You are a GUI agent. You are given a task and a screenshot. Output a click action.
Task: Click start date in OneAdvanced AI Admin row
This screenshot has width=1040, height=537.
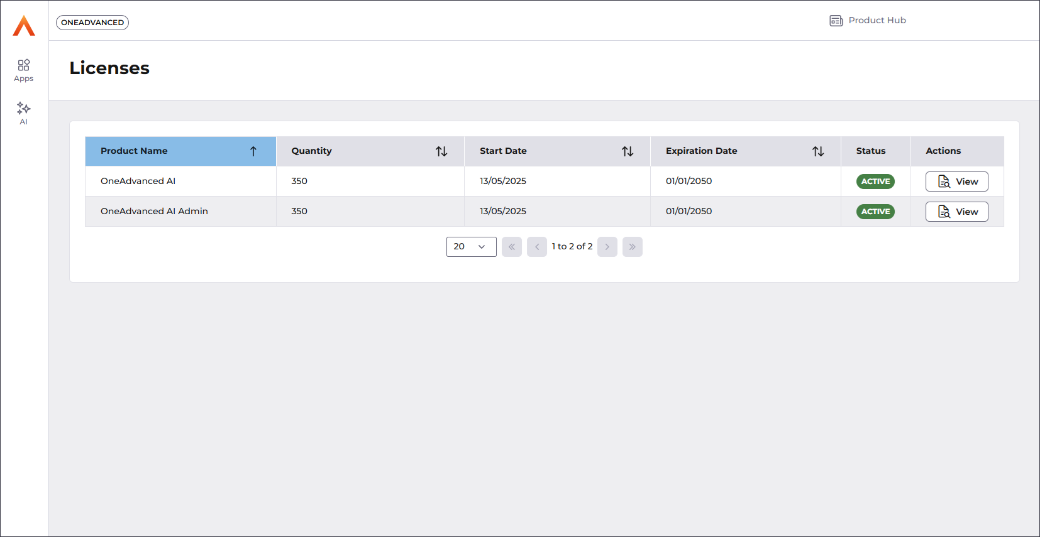(x=503, y=212)
